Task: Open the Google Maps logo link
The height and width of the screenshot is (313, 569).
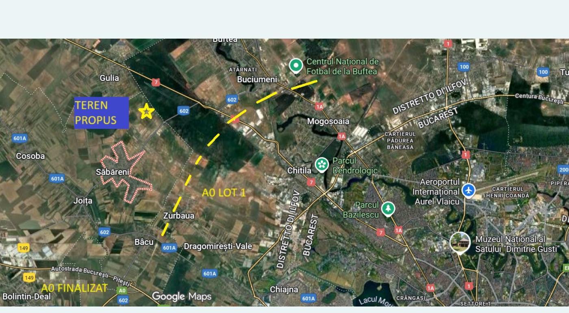Action: pos(182,296)
